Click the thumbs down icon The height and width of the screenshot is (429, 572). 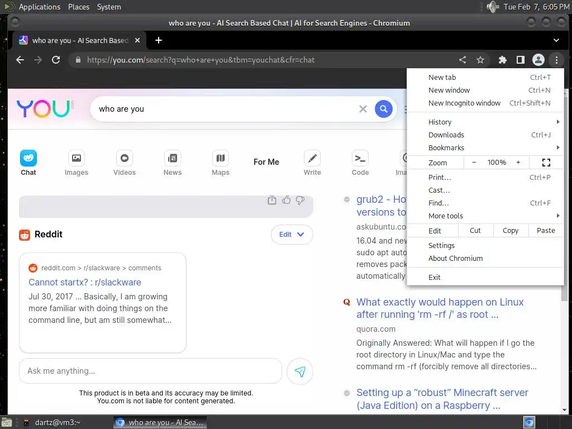click(x=300, y=201)
